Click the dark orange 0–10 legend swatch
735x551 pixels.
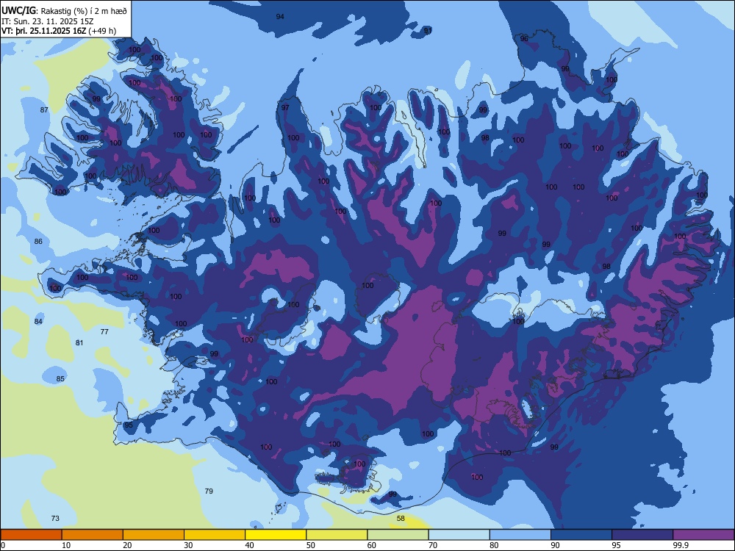click(x=31, y=535)
